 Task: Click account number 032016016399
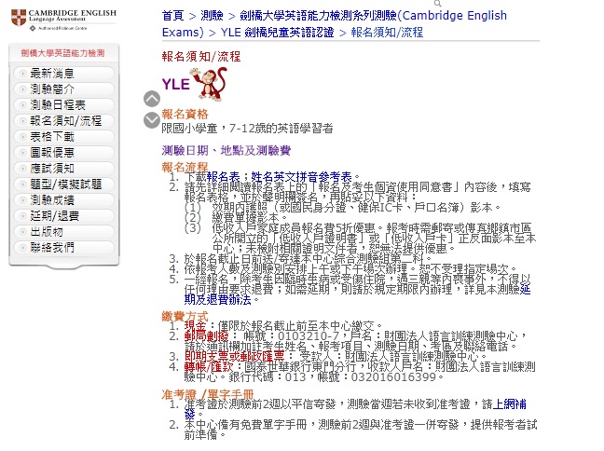coord(393,376)
